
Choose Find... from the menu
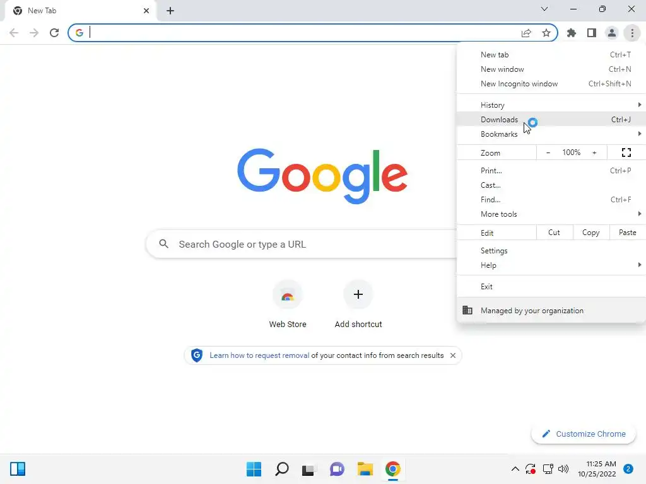pos(551,200)
